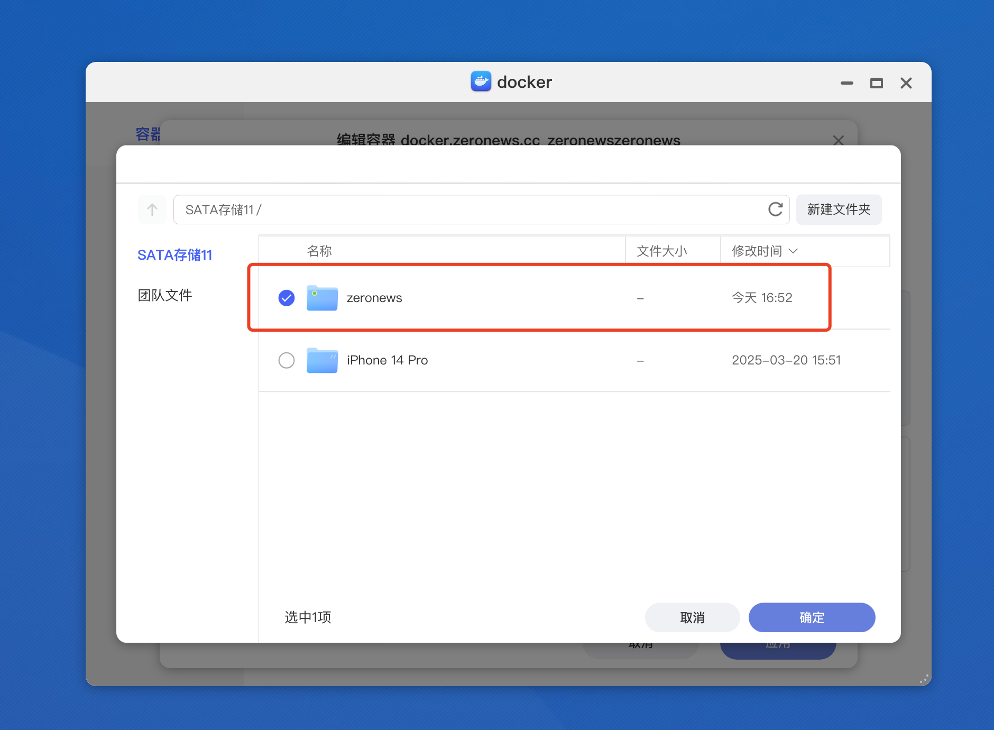The width and height of the screenshot is (994, 730).
Task: Select the iPhone 14 Pro radio circle
Action: tap(287, 360)
